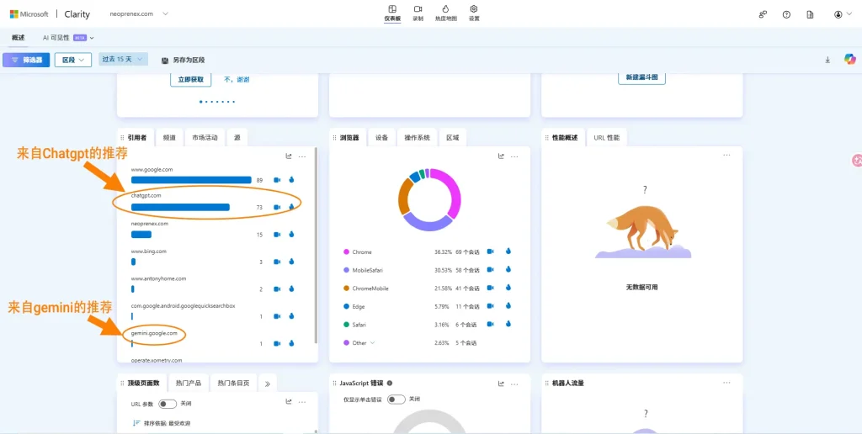Switch to the 概述 overview tab
This screenshot has width=862, height=434.
(19, 38)
